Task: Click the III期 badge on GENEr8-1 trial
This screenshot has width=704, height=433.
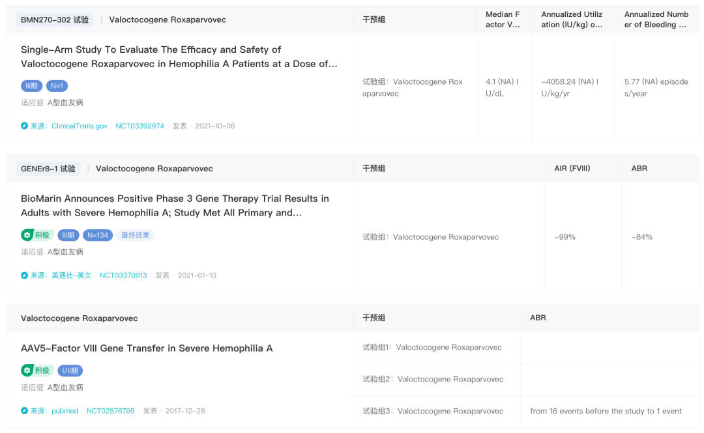Action: (x=68, y=235)
